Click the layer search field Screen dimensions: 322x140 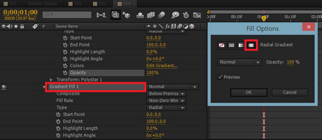coord(67,15)
